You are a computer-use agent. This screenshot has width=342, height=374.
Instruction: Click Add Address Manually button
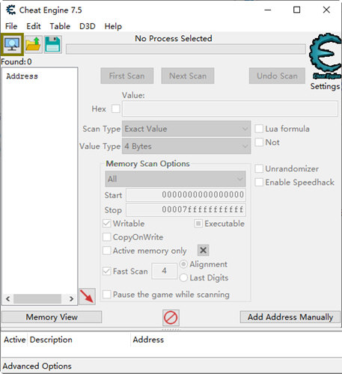(x=290, y=317)
